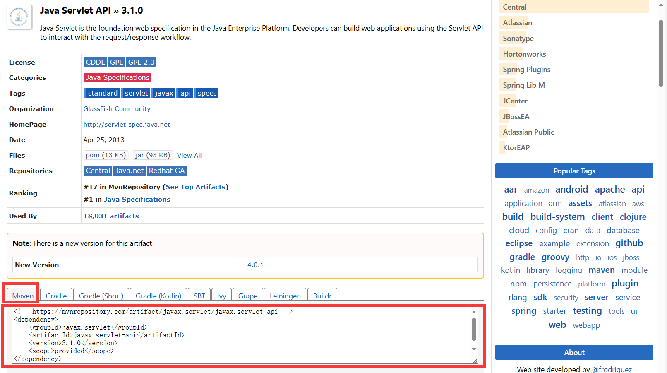Open new version 4.0.1 link
667x373 pixels.
[x=255, y=265]
